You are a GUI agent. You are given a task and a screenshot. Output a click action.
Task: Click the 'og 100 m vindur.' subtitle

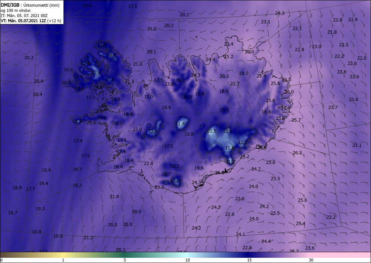[x=16, y=10]
